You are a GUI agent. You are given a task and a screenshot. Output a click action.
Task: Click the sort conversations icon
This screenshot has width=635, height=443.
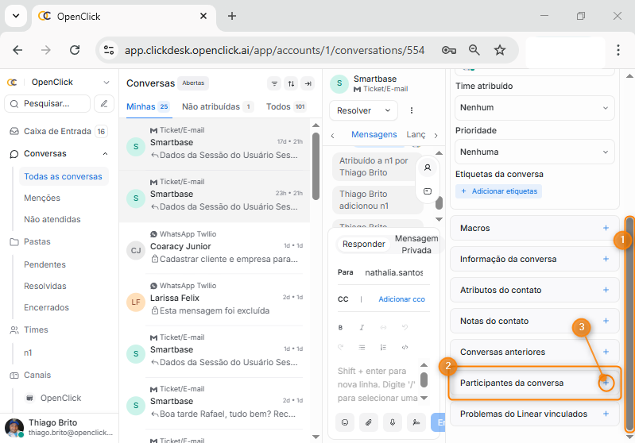[x=291, y=83]
